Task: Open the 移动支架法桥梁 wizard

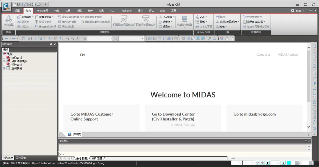Action: pos(45,27)
